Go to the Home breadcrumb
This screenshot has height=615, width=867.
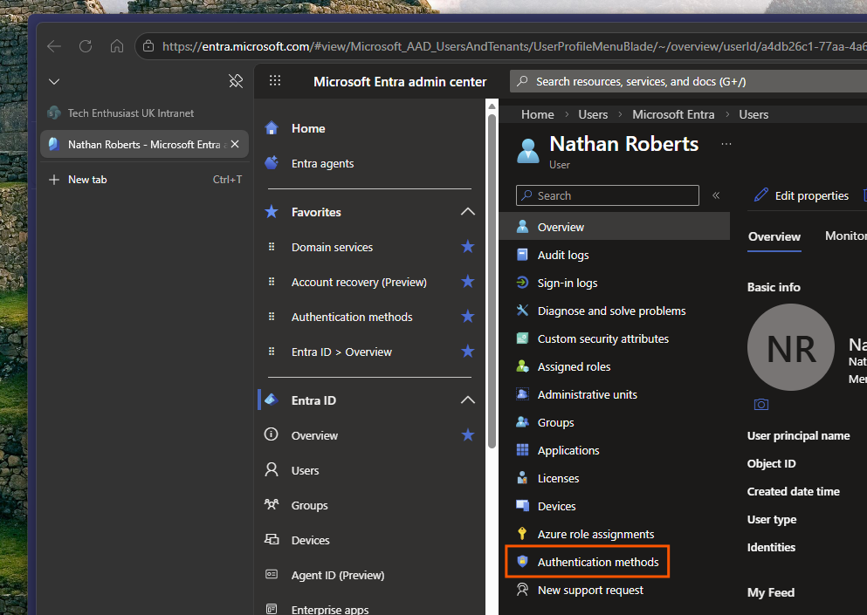click(x=538, y=114)
